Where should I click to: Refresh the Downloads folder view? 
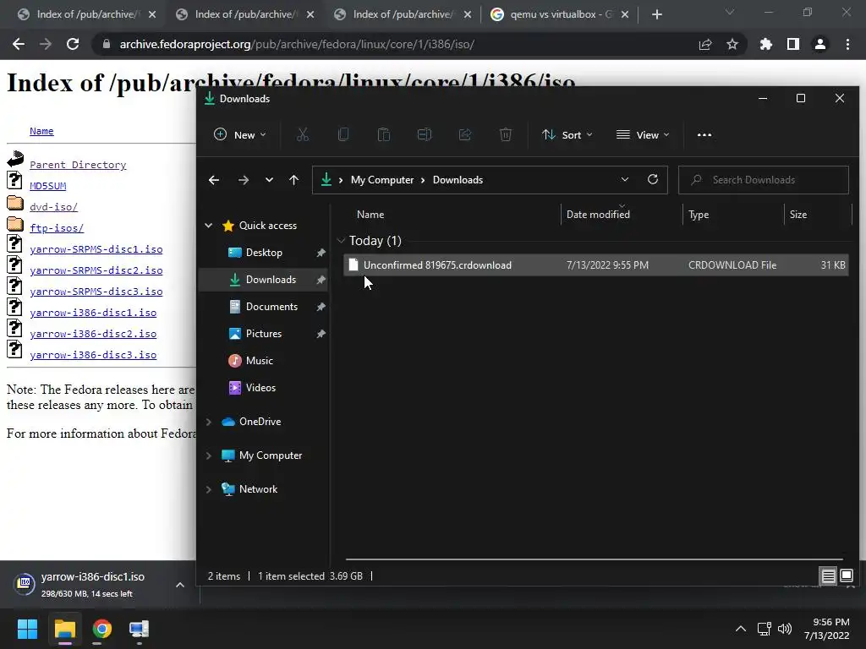click(x=653, y=179)
